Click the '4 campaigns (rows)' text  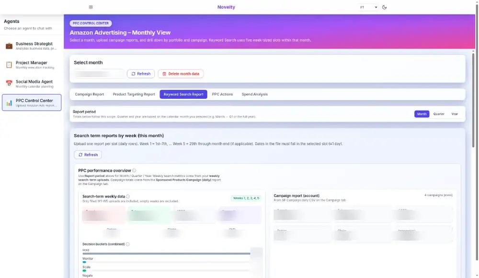pos(438,195)
